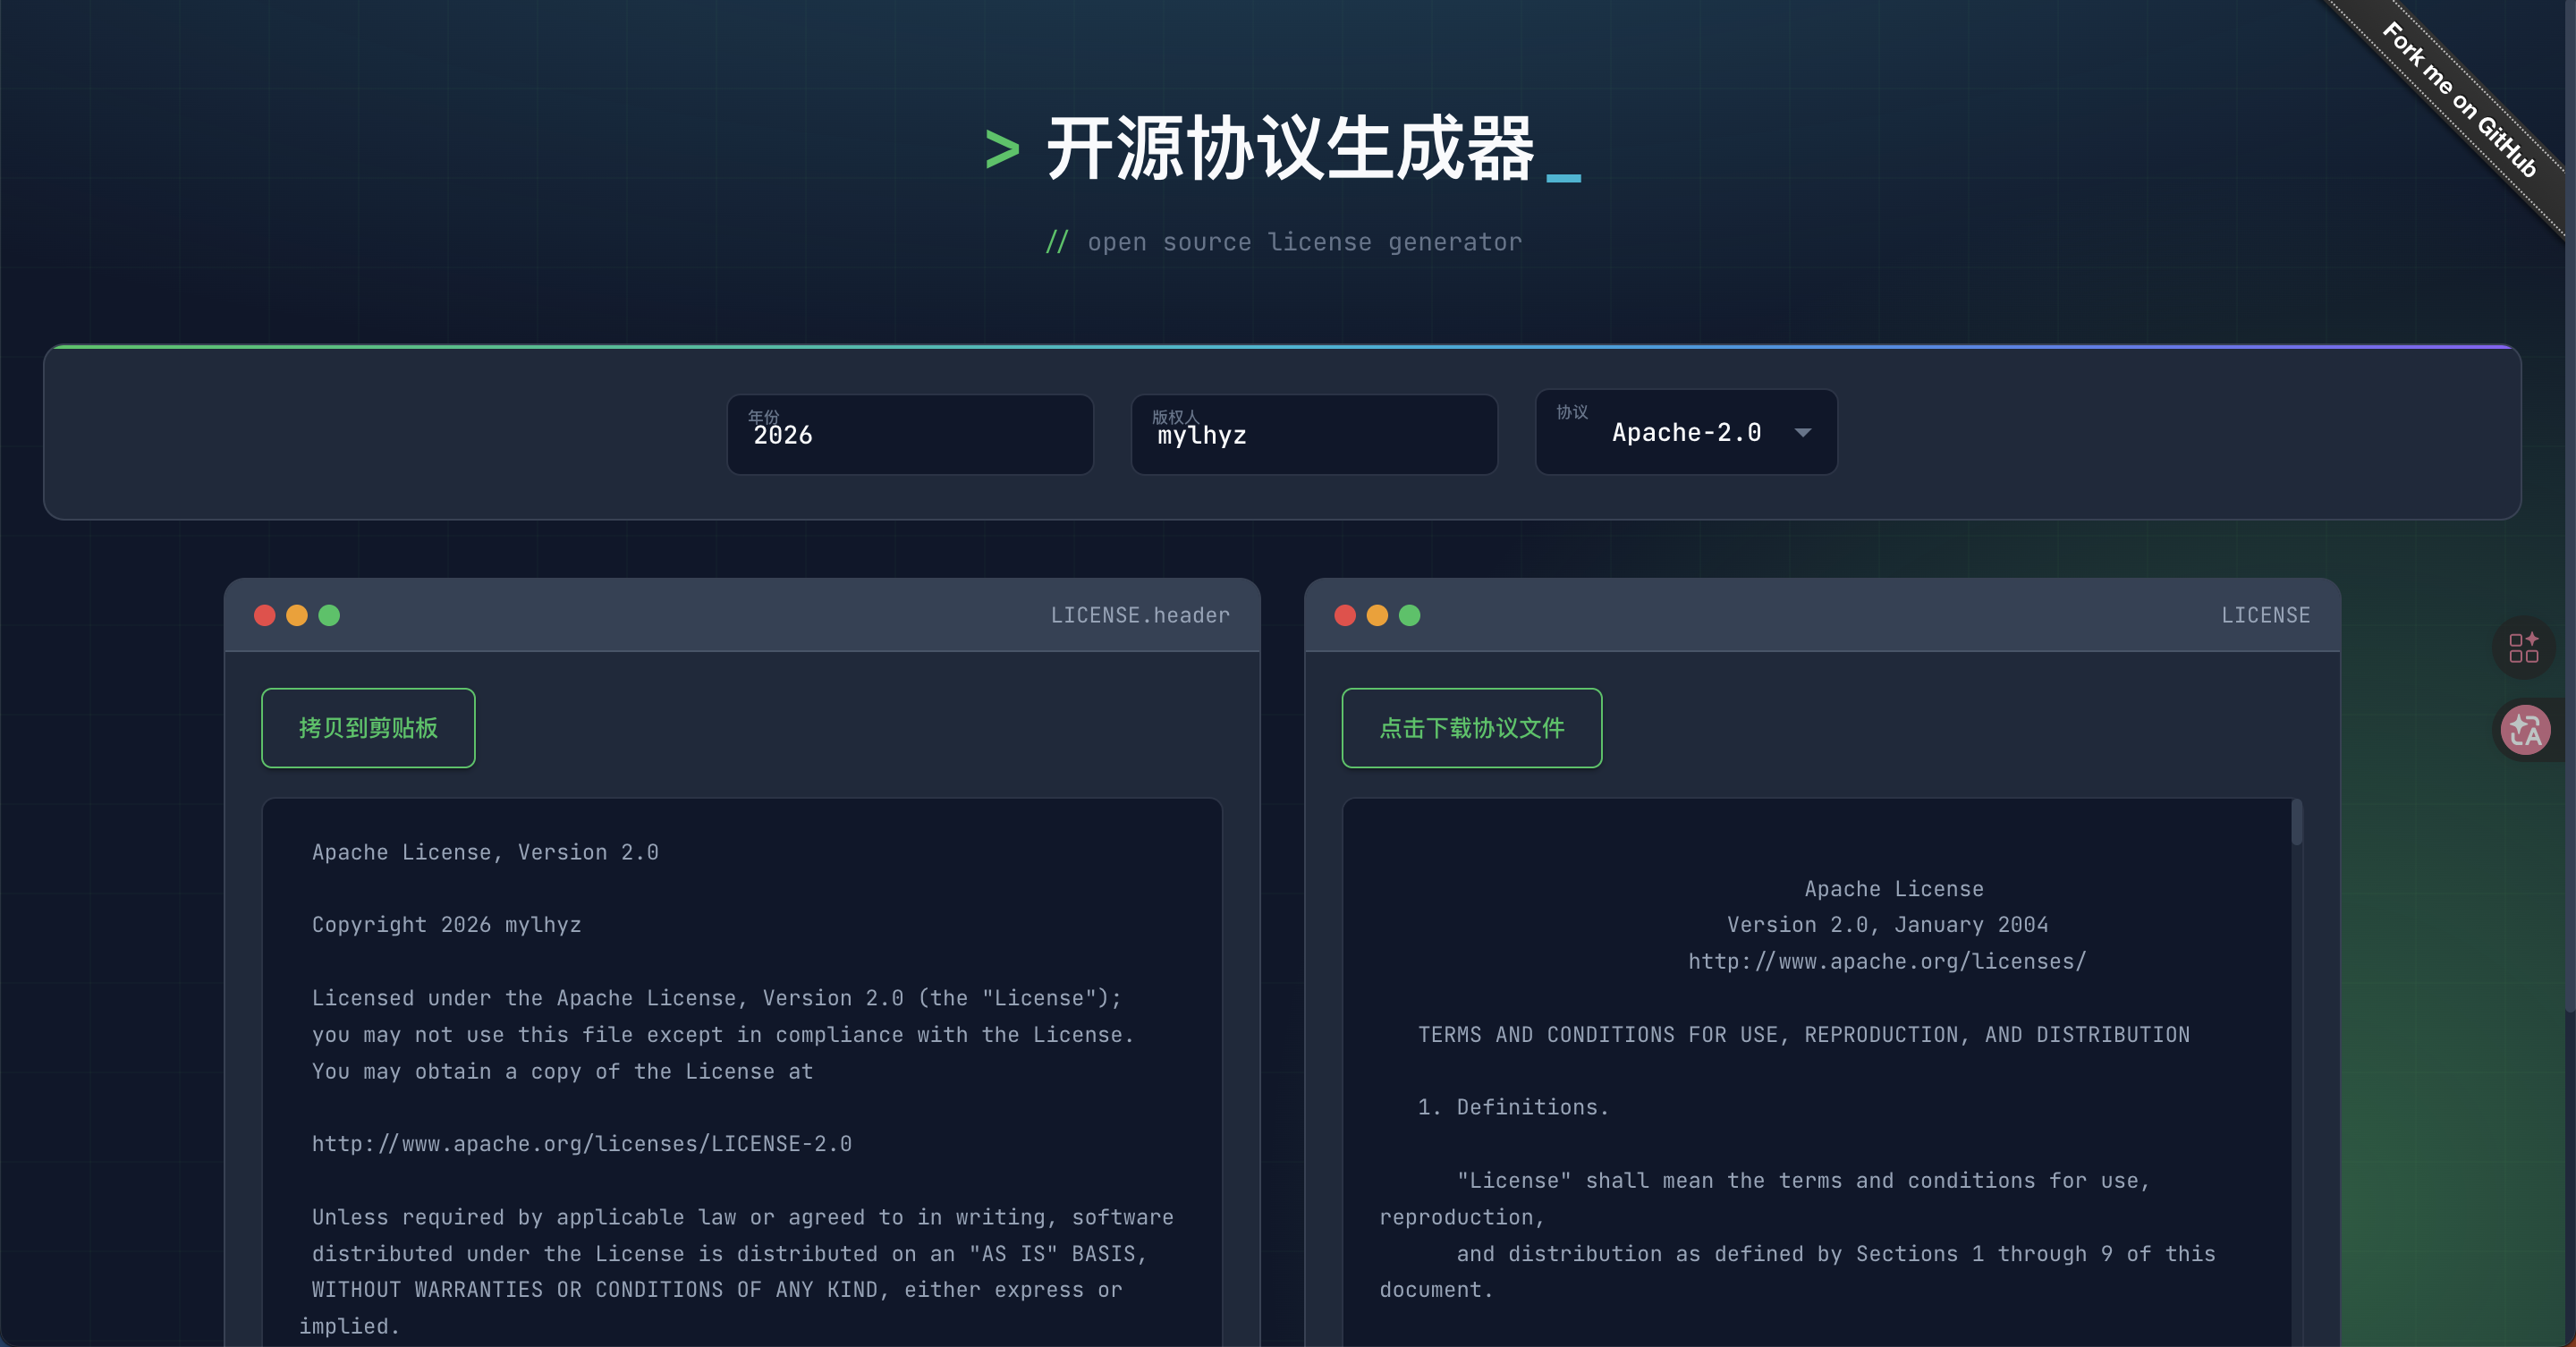This screenshot has width=2576, height=1347.
Task: Click the pink translate floating icon
Action: 2526,730
